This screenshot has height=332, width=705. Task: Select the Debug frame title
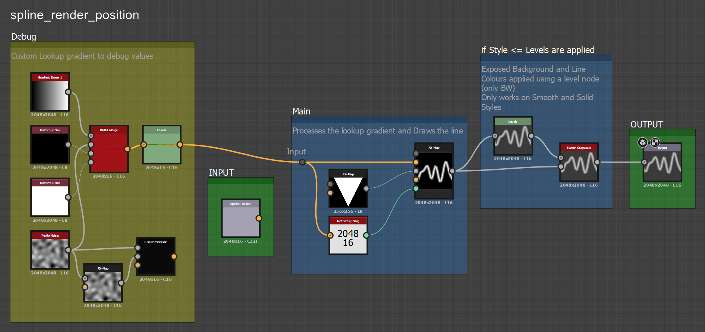pos(24,37)
